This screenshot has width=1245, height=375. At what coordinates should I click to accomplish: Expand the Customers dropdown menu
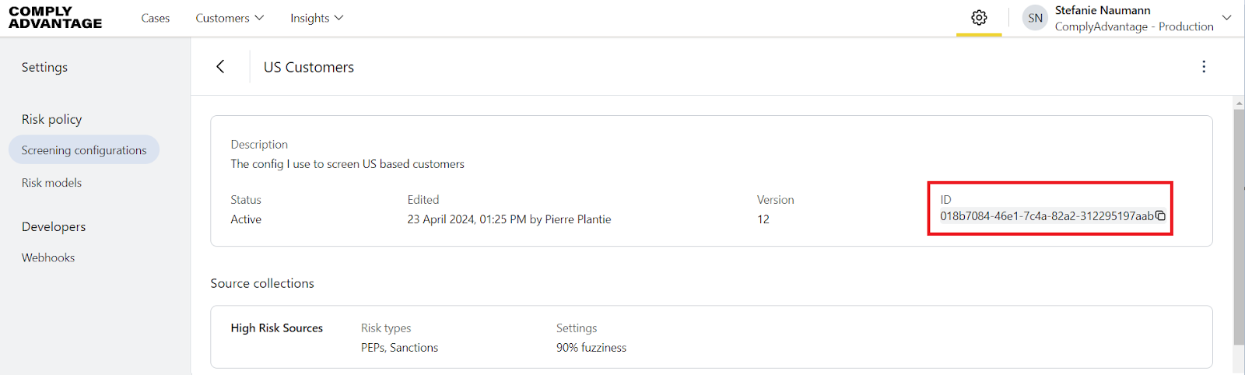(230, 18)
